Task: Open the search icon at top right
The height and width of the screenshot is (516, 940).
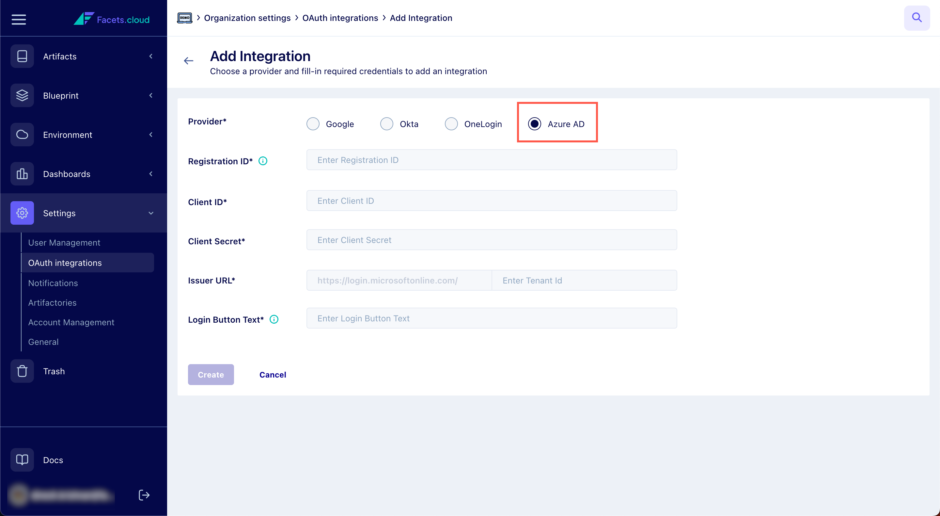Action: point(916,18)
